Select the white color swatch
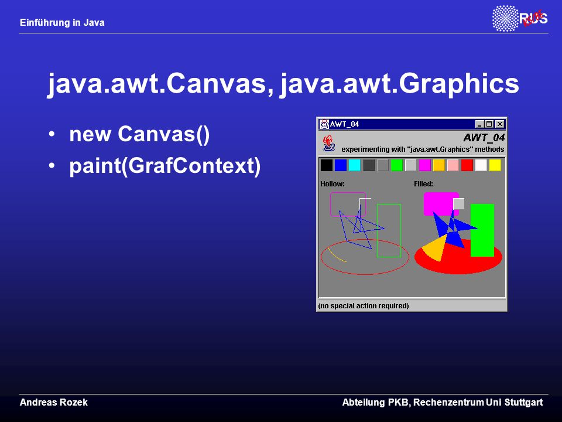562x422 pixels. pyautogui.click(x=481, y=165)
